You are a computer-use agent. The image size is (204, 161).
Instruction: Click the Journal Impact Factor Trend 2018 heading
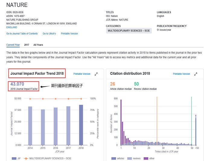[x=37, y=74]
